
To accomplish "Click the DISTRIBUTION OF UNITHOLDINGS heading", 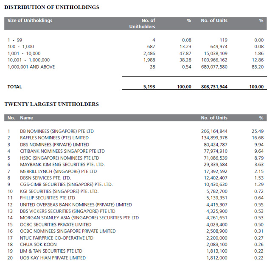I will tap(52, 7).
